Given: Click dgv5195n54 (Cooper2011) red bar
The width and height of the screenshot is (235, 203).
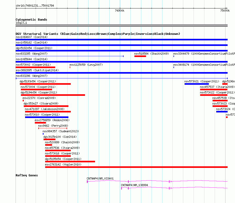Looking at the screenshot, I should 70,162.
